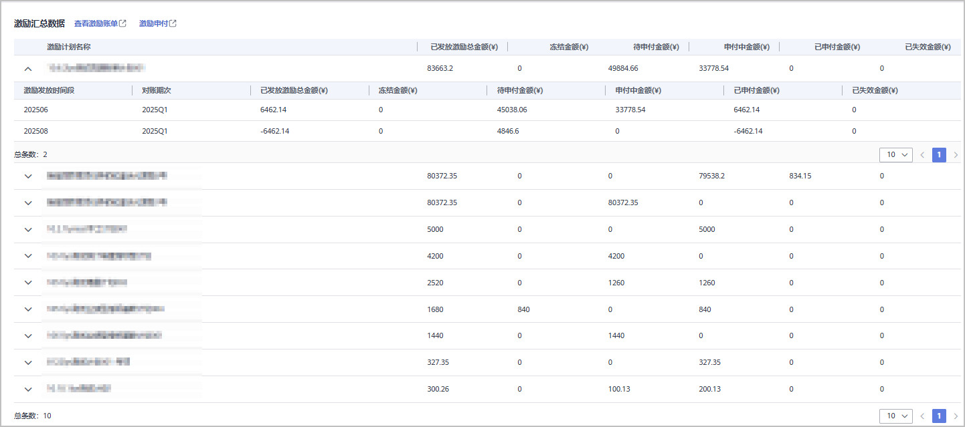Go to previous page in bottom pagination
Viewport: 965px width, 427px height.
[922, 416]
